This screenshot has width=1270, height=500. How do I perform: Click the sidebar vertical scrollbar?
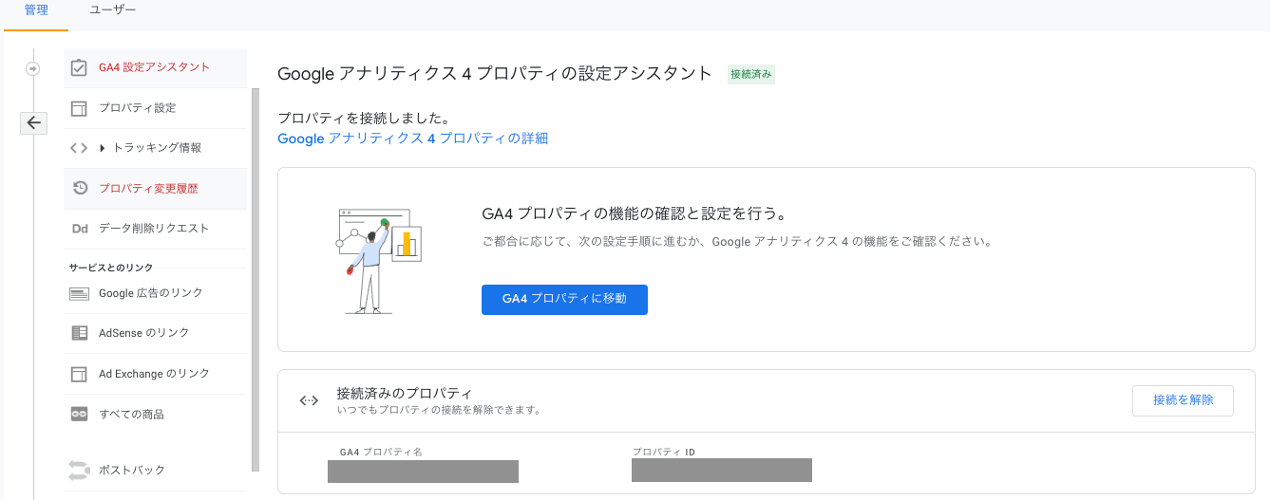tap(255, 280)
